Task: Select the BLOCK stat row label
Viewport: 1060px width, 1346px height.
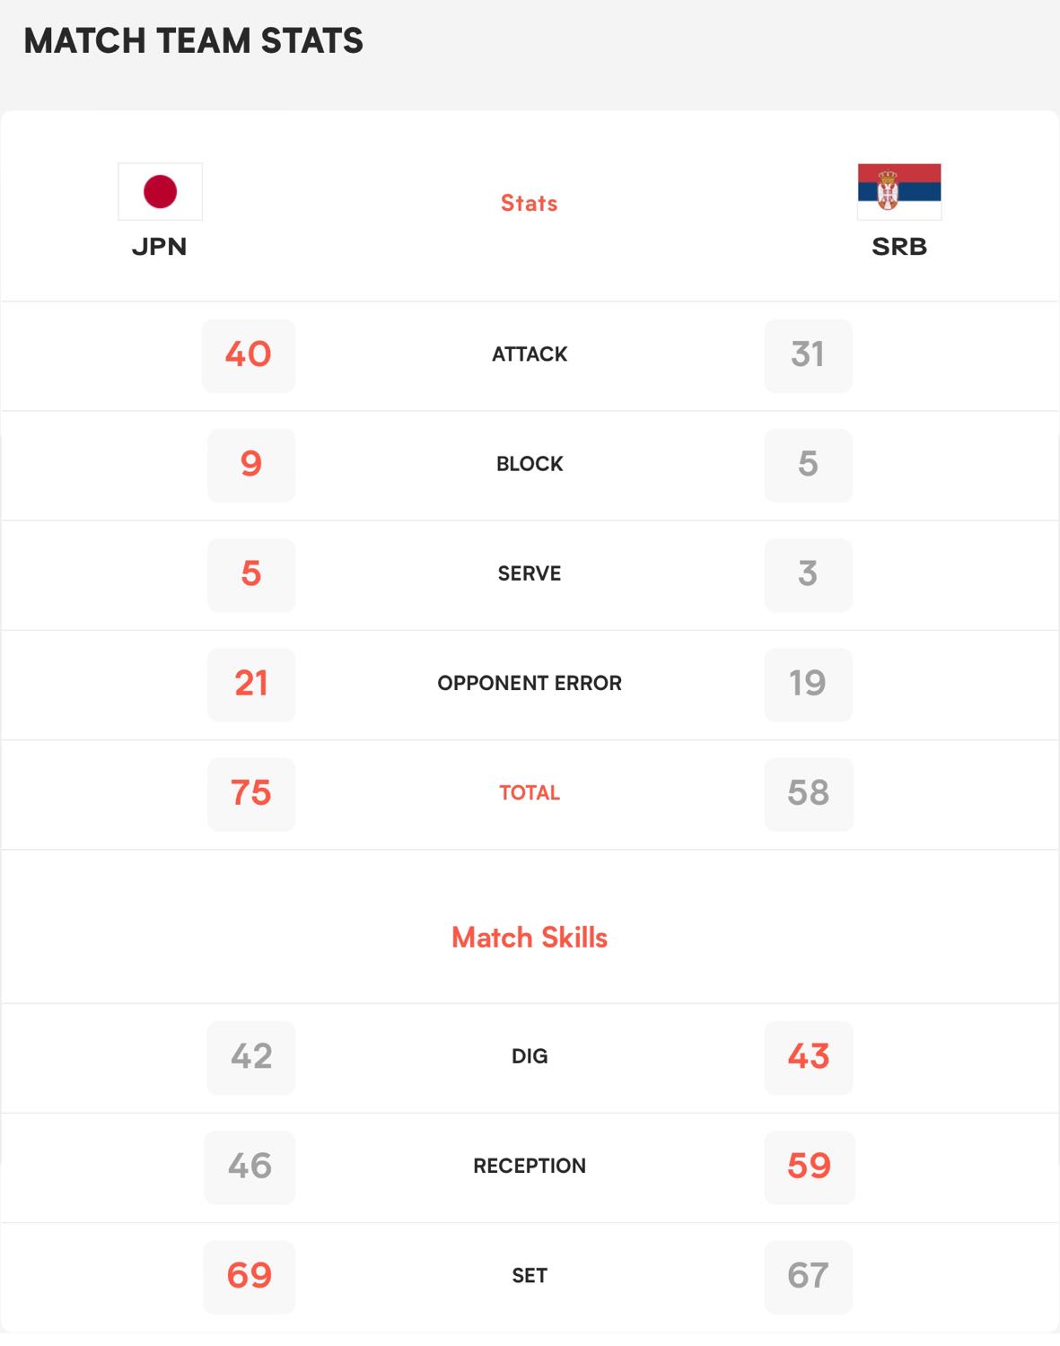Action: pyautogui.click(x=530, y=464)
